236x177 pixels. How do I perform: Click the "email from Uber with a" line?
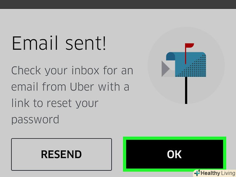tap(70, 87)
